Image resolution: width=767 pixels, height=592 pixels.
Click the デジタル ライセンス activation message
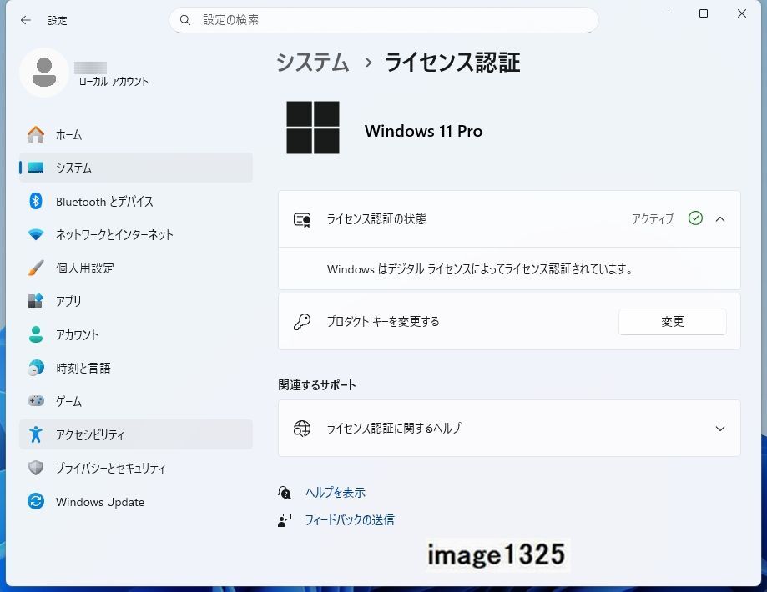point(479,268)
